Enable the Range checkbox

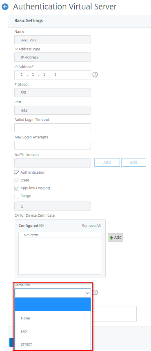point(17,196)
